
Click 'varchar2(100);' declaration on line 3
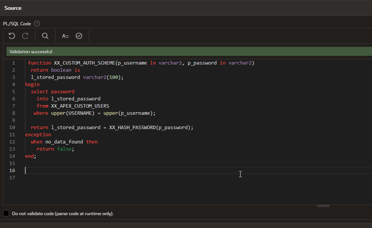pos(103,77)
